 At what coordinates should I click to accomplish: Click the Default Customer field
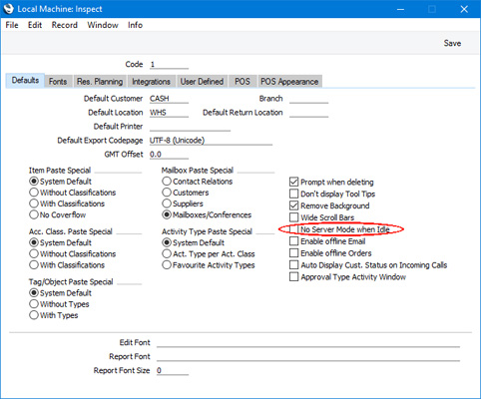click(x=169, y=99)
